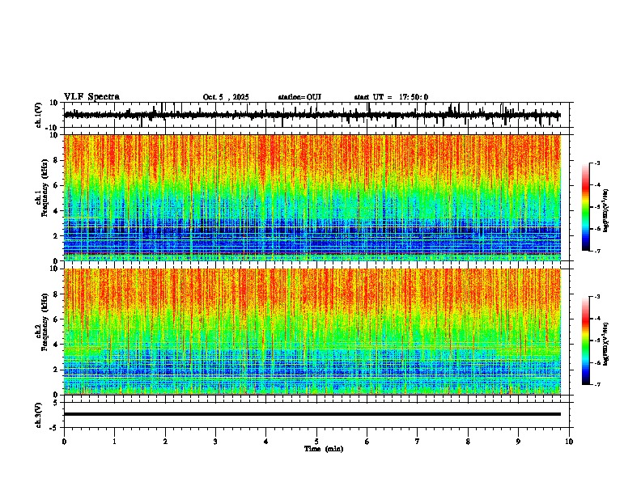This screenshot has height=495, width=641.
Task: Click the "Time (min)" axis title
Action: (x=324, y=449)
